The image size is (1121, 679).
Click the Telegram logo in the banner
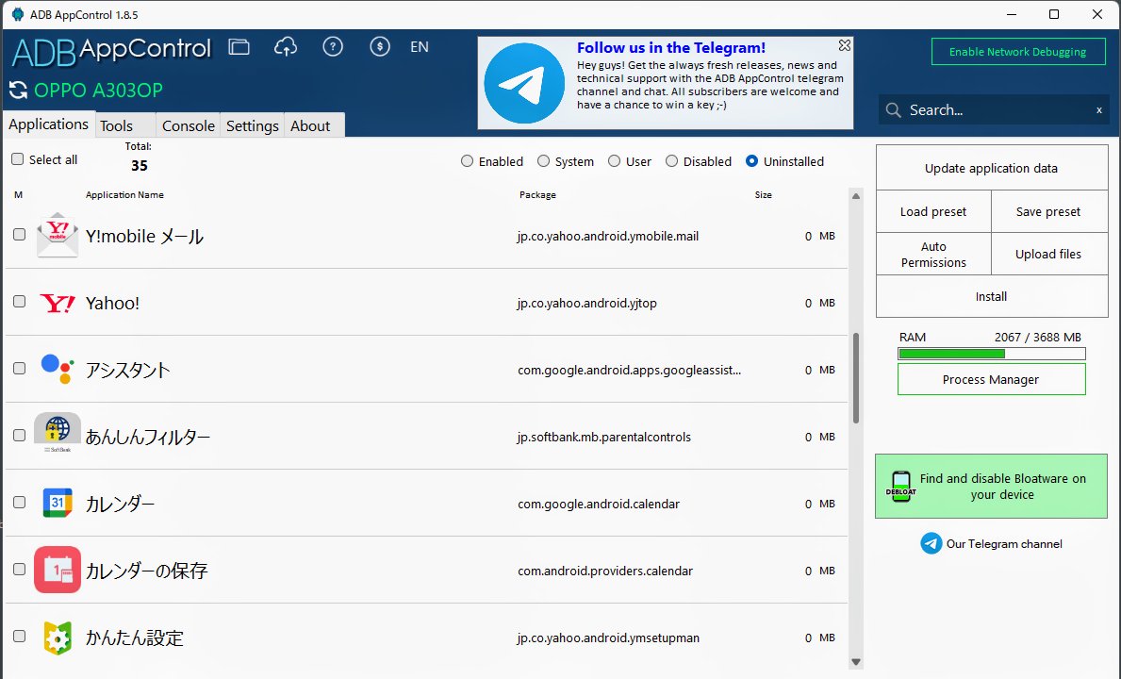524,83
